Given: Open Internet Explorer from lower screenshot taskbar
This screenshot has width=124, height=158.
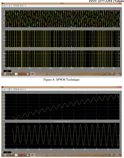Looking at the screenshot, I should coord(5,155).
